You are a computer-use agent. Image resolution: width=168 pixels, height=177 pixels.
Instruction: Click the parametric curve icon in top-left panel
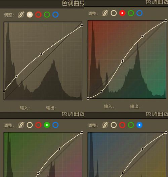click(21, 14)
